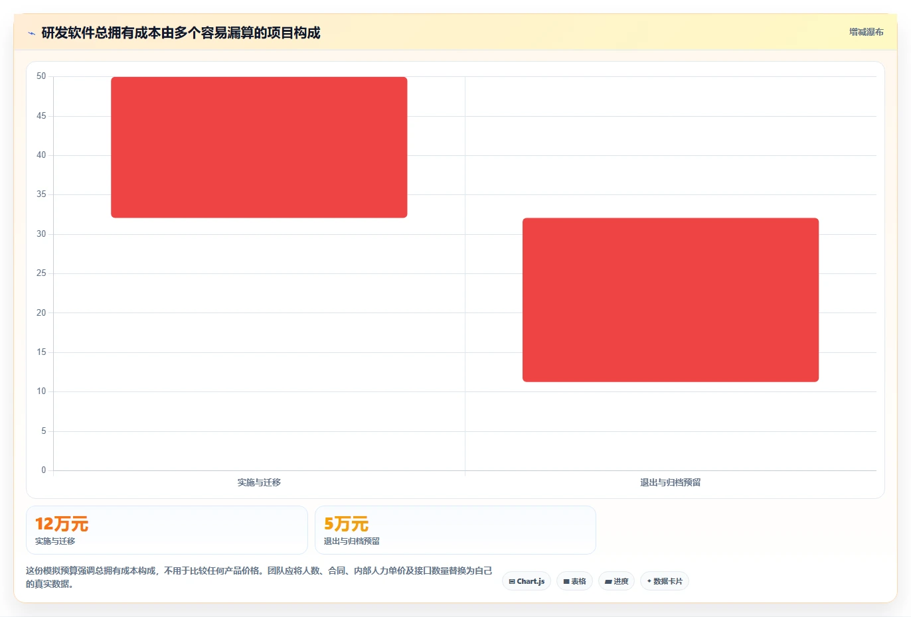Viewport: 911px width, 617px height.
Task: Select the Chart.js chip
Action: (x=527, y=581)
